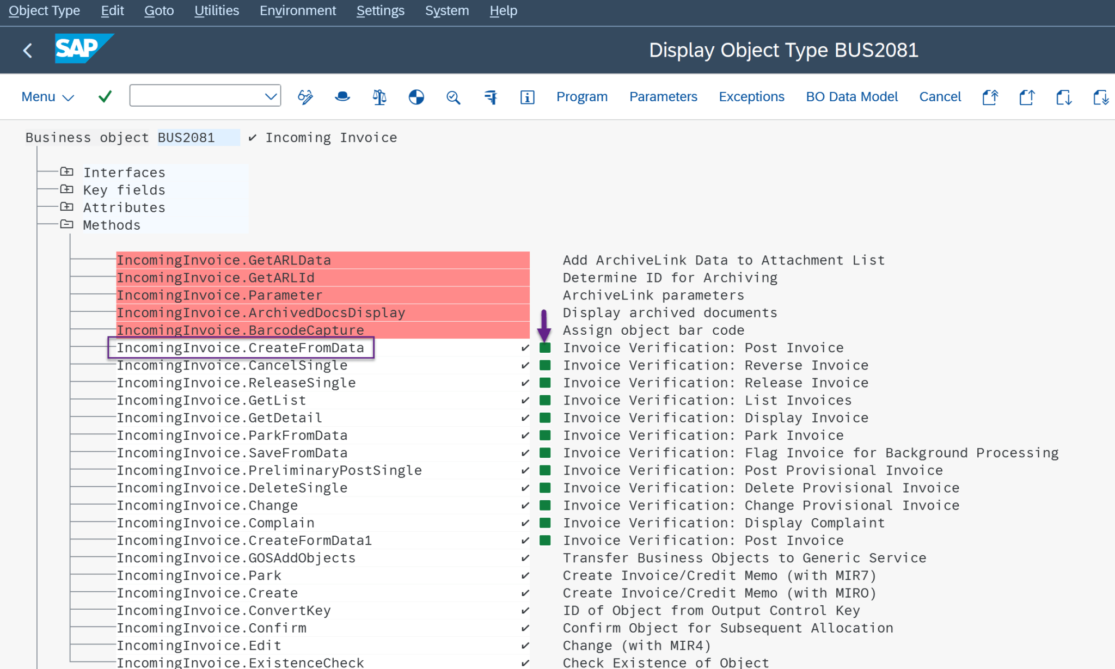The height and width of the screenshot is (669, 1115).
Task: Expand the Key fields folder
Action: coord(67,189)
